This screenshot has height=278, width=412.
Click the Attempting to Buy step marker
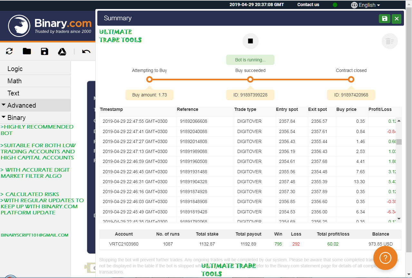(149, 79)
